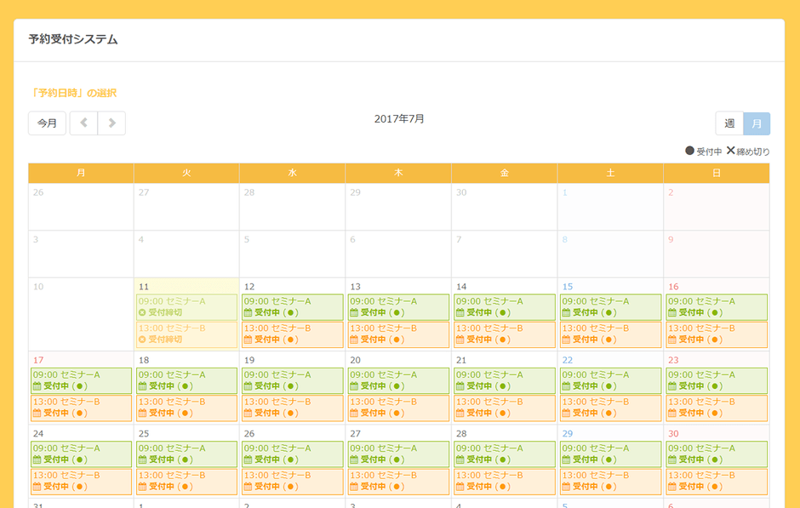Screen dimensions: 800x508
Task: Click the next month arrow button
Action: point(111,123)
